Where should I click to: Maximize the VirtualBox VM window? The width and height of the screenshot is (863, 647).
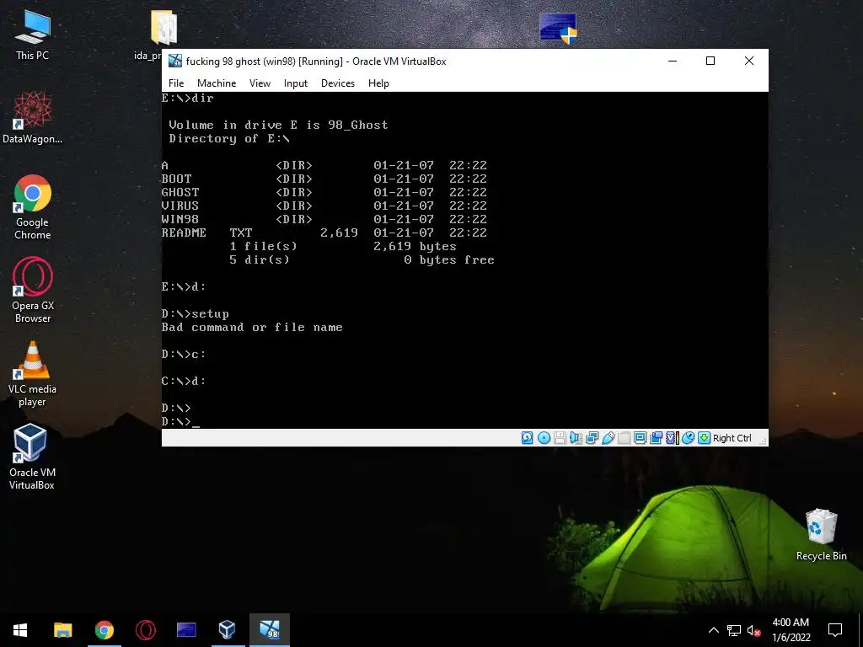[710, 61]
